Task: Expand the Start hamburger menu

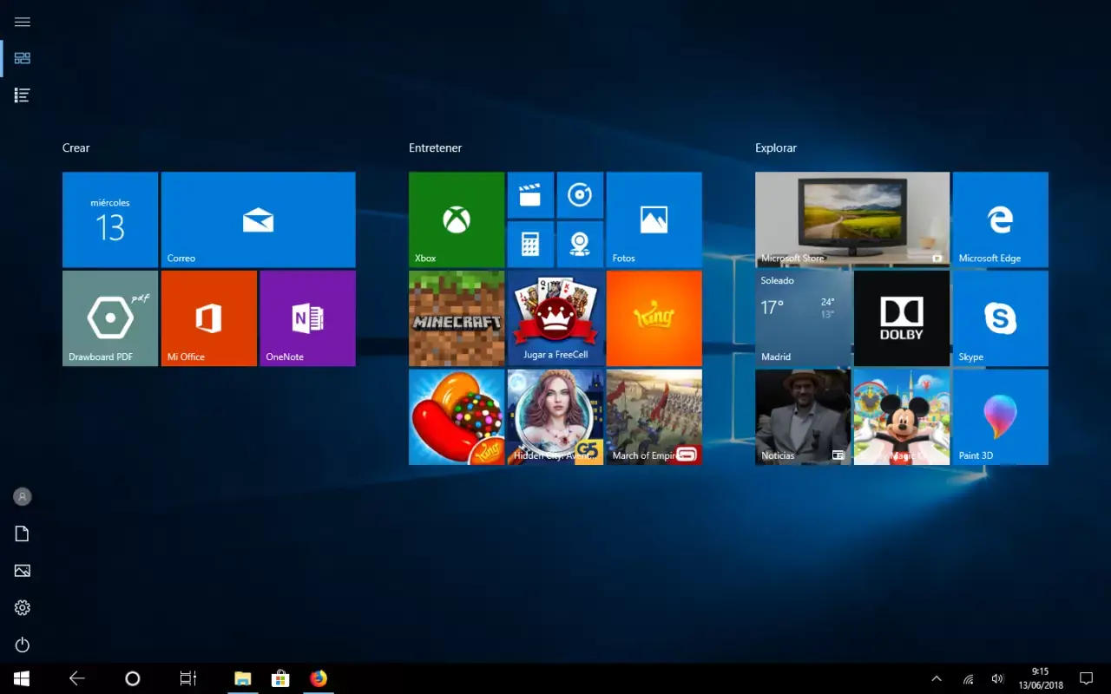Action: [23, 22]
